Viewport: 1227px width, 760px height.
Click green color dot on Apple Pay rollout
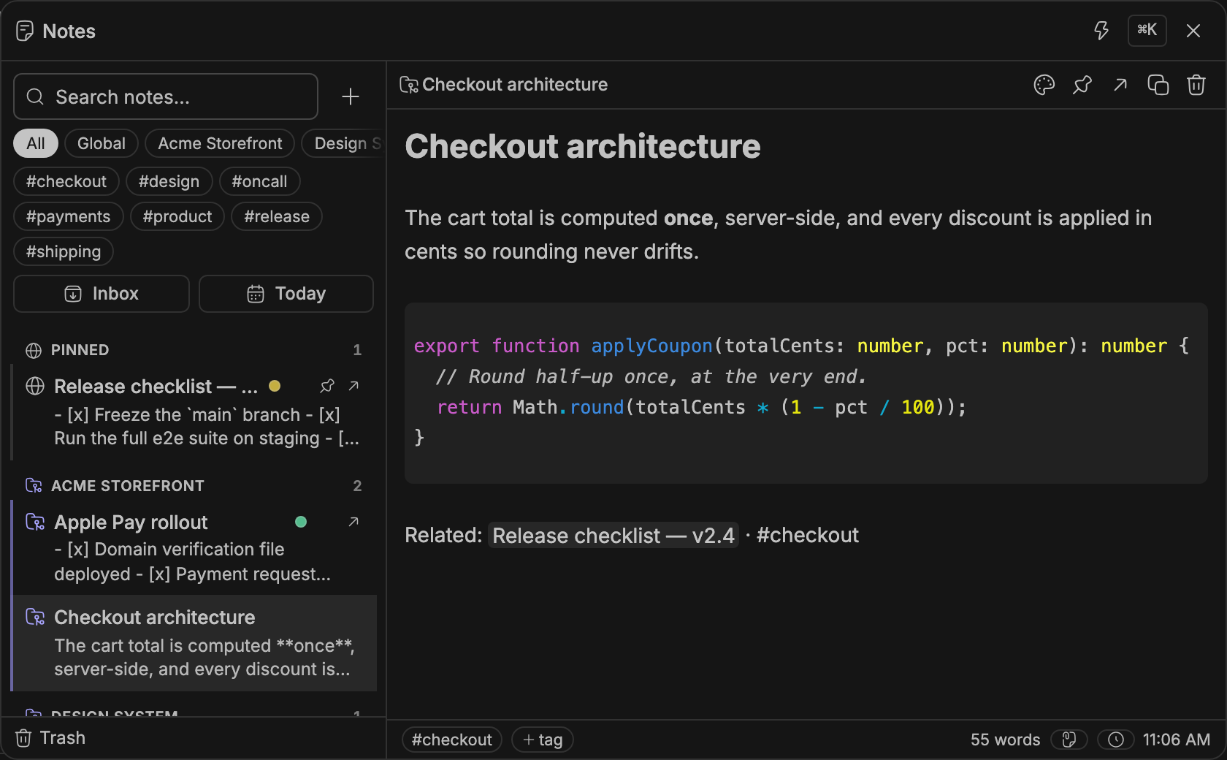coord(301,522)
